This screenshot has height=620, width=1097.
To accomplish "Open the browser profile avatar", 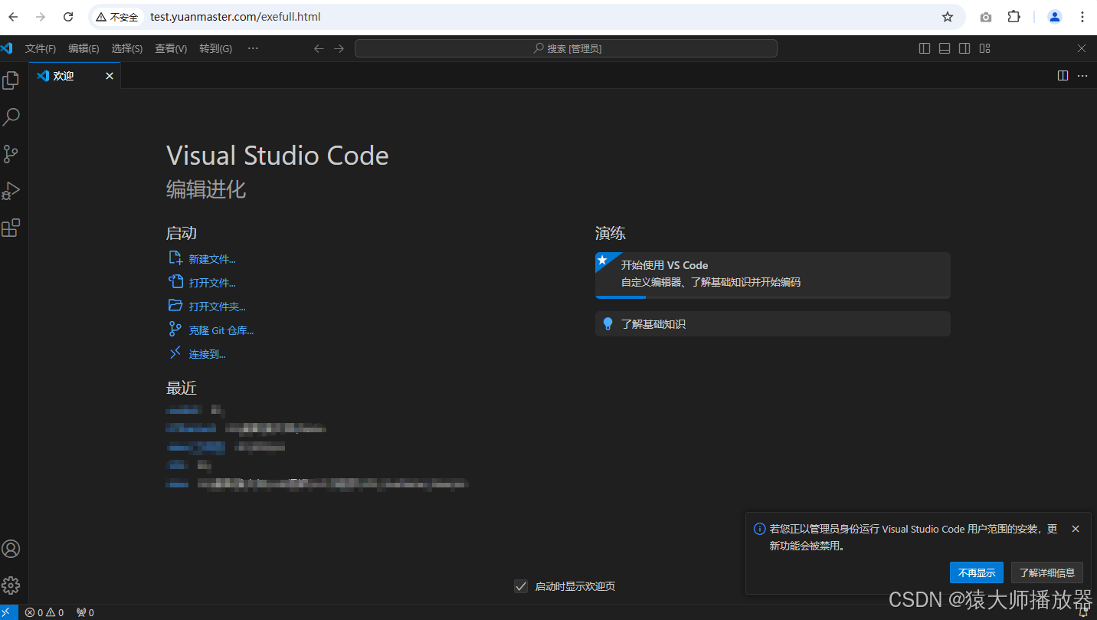I will tap(1055, 17).
